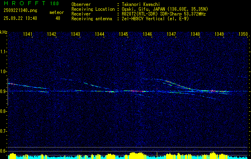Screen dimensions: 251x159
Task: Click the 1345 time axis marker
Action: (123, 34)
